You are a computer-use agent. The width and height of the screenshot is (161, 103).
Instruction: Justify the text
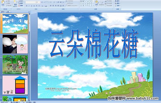tap(58, 6)
